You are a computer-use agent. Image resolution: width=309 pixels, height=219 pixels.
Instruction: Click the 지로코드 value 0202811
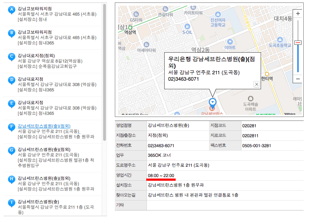pos(250,135)
